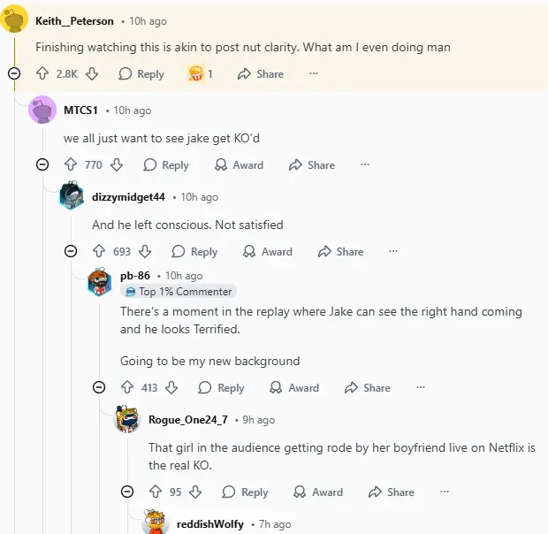548x534 pixels.
Task: Open more options on MTCS1's comment
Action: click(x=365, y=165)
